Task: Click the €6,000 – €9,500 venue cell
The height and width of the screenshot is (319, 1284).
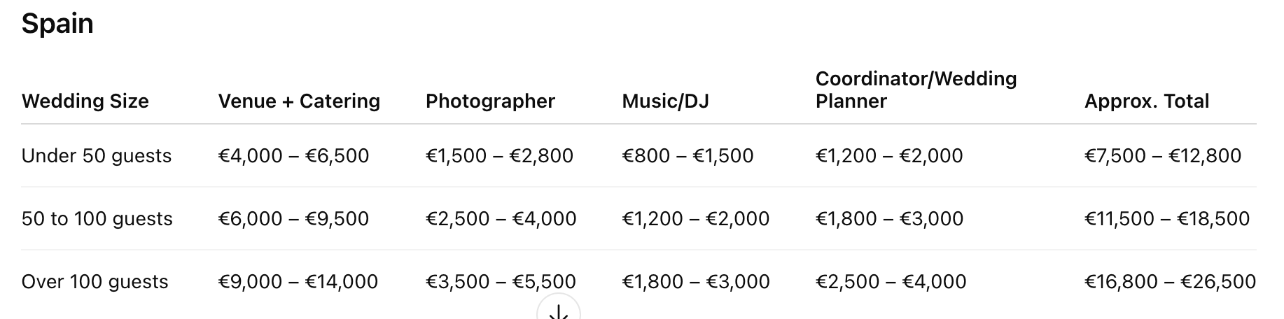Action: tap(293, 219)
